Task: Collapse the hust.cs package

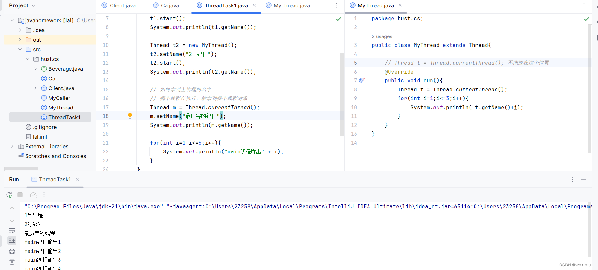Action: coord(28,59)
